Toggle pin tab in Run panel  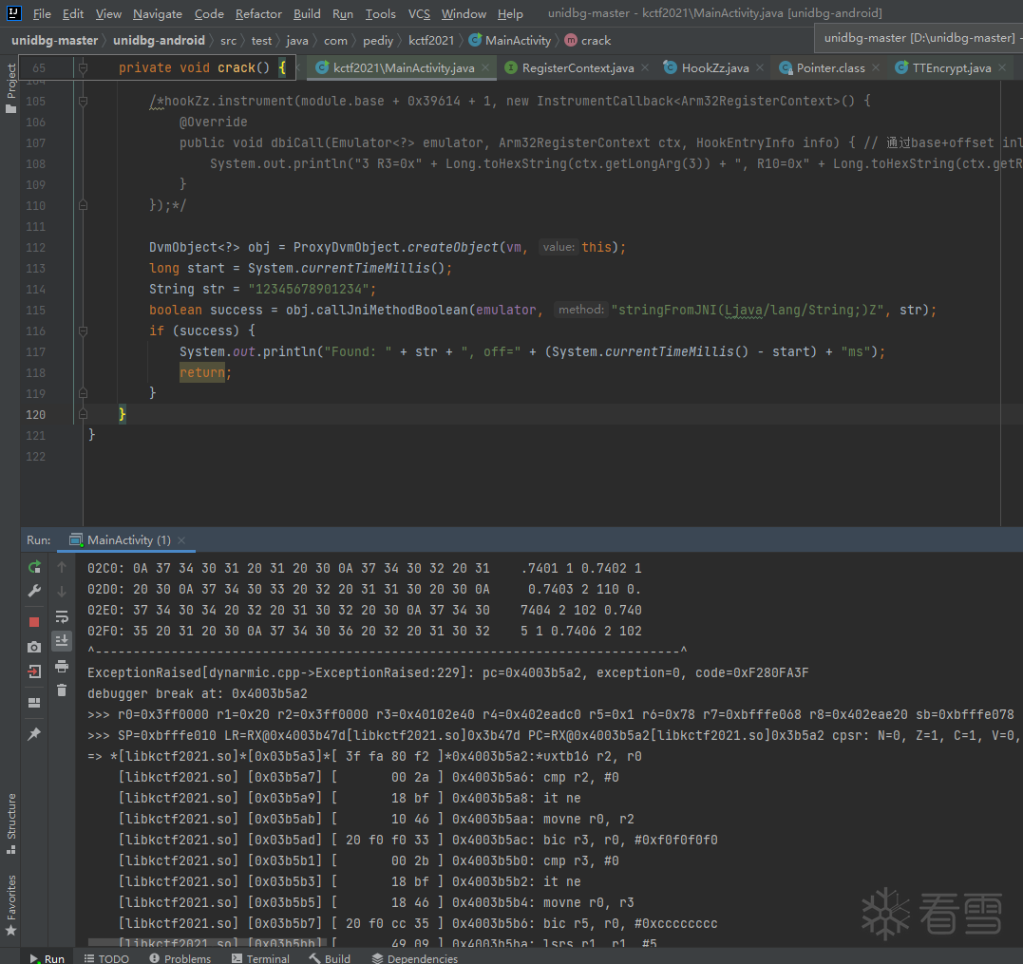pos(34,734)
